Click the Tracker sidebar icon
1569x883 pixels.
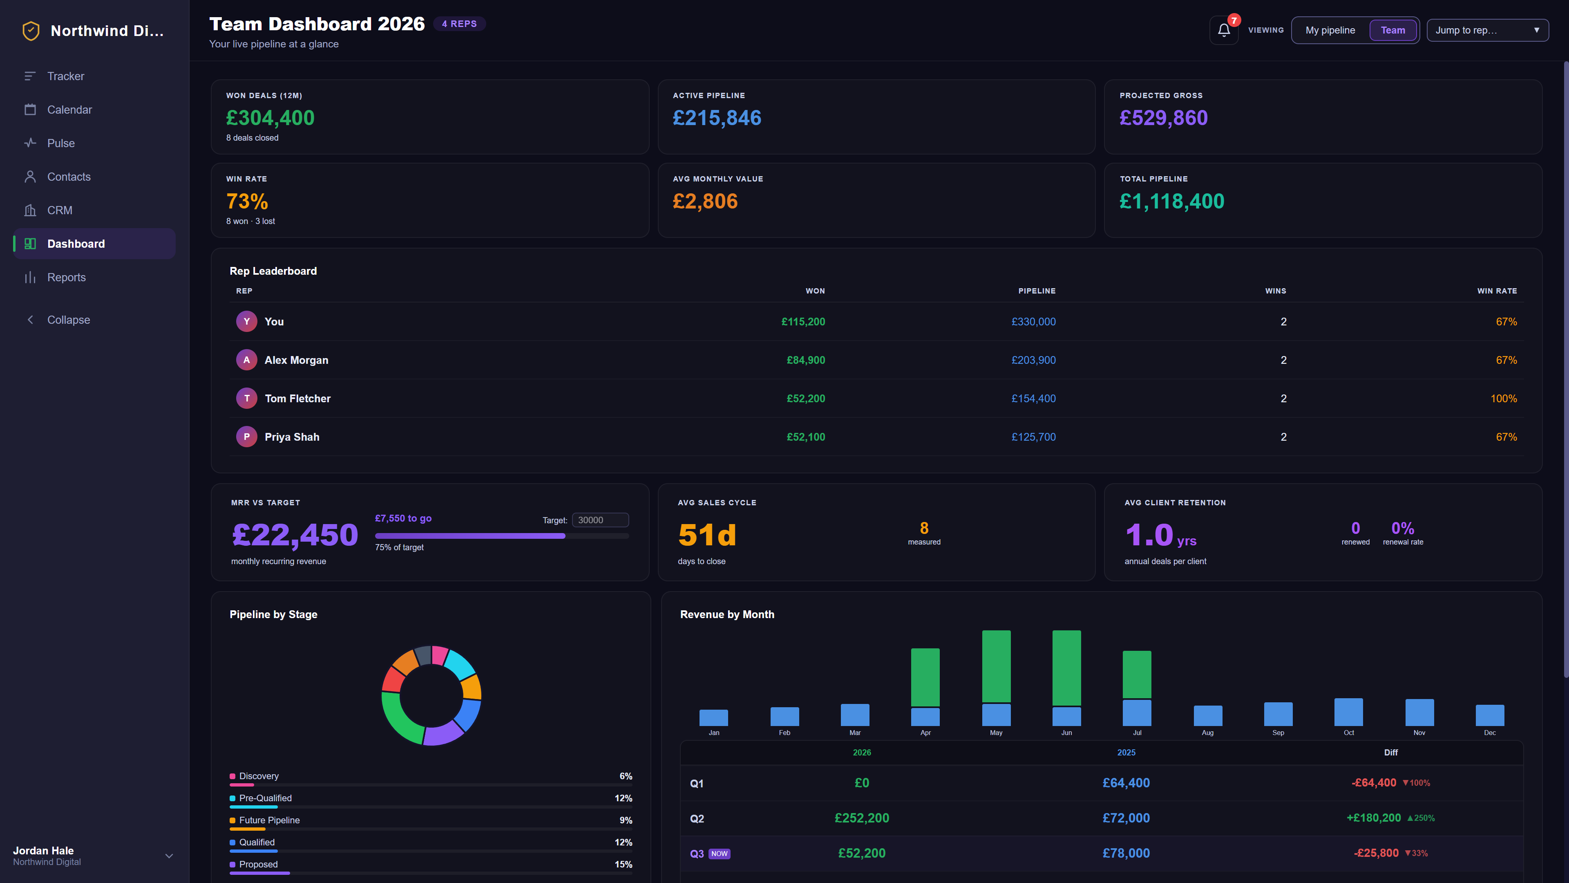[x=30, y=76]
